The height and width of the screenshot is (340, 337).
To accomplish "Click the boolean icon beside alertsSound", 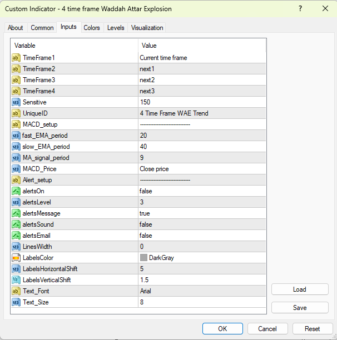I will click(16, 224).
